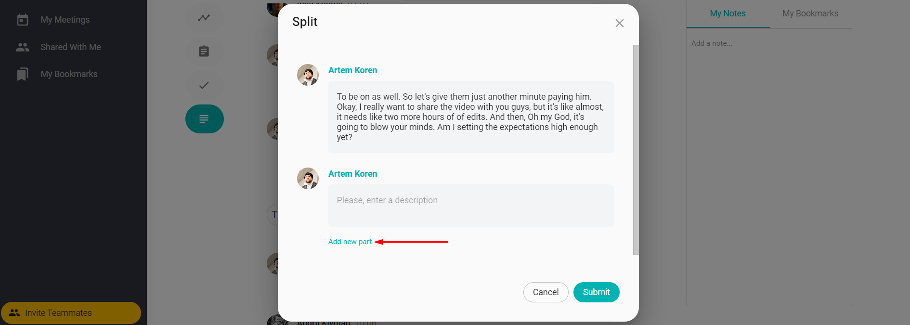Click the Add new part link

click(x=350, y=242)
